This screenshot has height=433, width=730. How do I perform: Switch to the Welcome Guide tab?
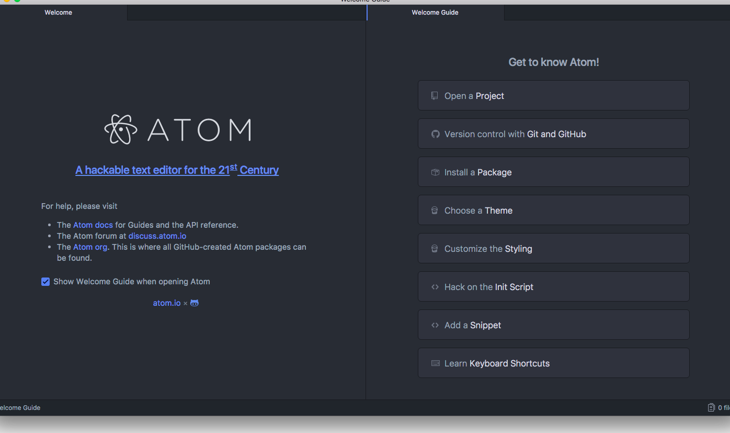tap(435, 13)
